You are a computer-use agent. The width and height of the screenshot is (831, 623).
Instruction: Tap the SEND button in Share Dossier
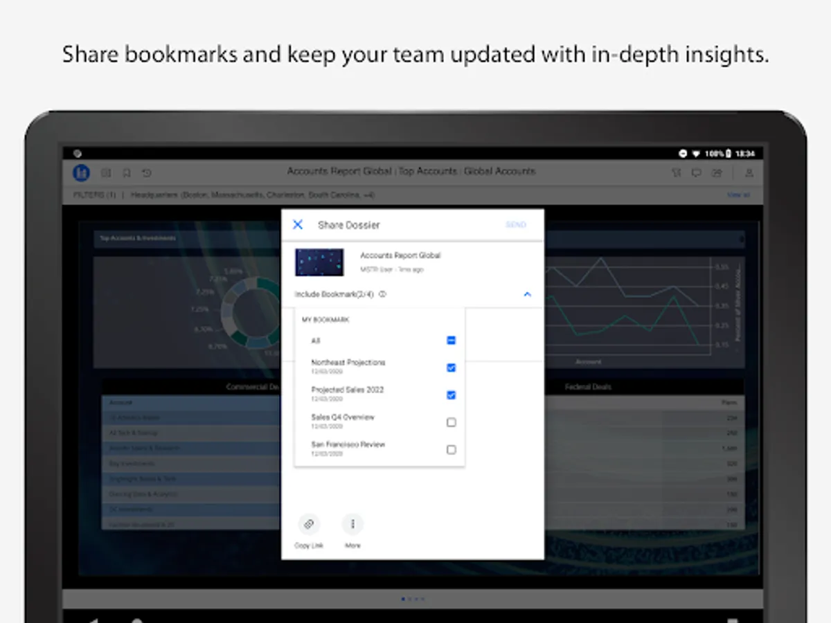point(516,225)
